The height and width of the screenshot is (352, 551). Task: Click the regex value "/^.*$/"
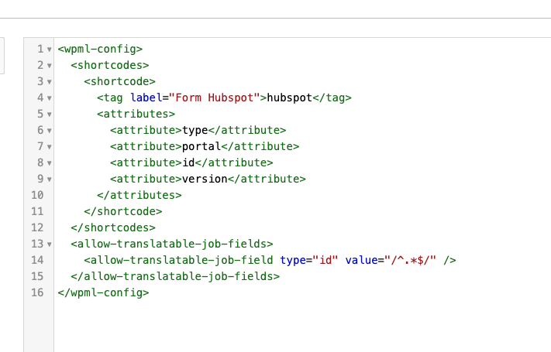(410, 260)
